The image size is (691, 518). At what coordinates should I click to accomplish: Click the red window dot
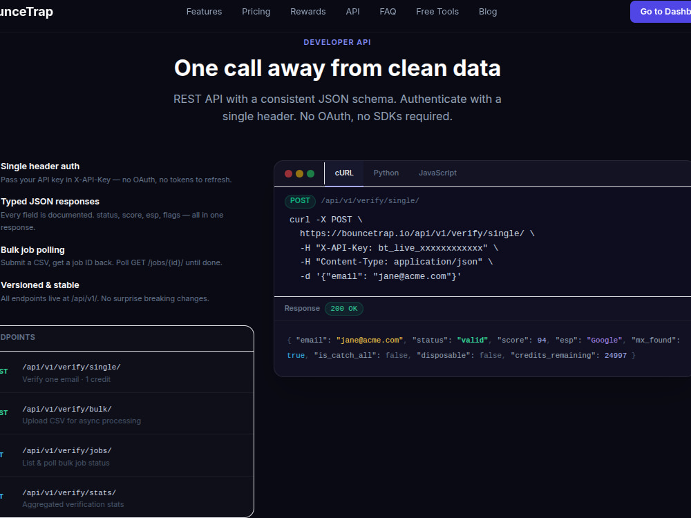tap(289, 173)
